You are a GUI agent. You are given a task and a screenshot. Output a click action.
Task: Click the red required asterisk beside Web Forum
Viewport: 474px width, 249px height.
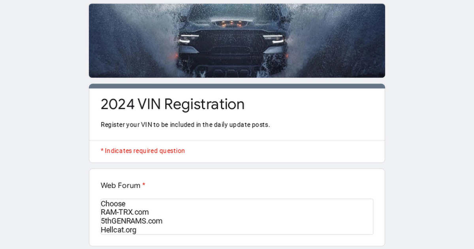tap(144, 185)
